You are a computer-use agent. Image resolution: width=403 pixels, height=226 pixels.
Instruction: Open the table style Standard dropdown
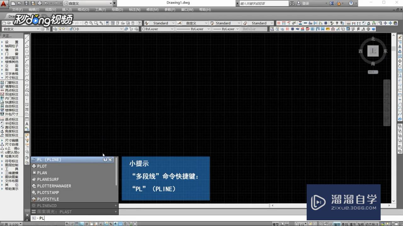coord(228,23)
